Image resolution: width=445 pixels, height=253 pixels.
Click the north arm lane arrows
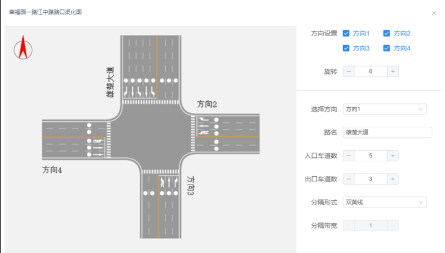point(140,91)
